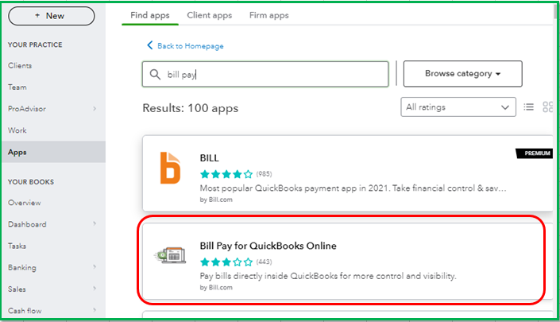The width and height of the screenshot is (560, 322).
Task: Click the search magnifier icon
Action: [155, 74]
